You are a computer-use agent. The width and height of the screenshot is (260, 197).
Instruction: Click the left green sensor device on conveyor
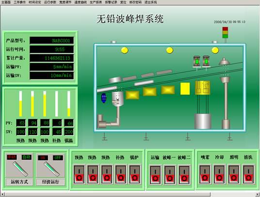coord(197,62)
